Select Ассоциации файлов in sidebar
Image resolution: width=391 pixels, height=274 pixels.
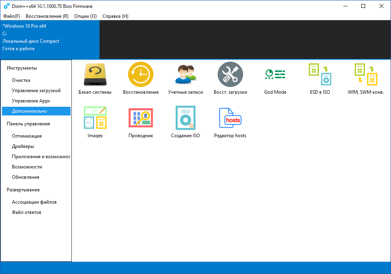36,202
